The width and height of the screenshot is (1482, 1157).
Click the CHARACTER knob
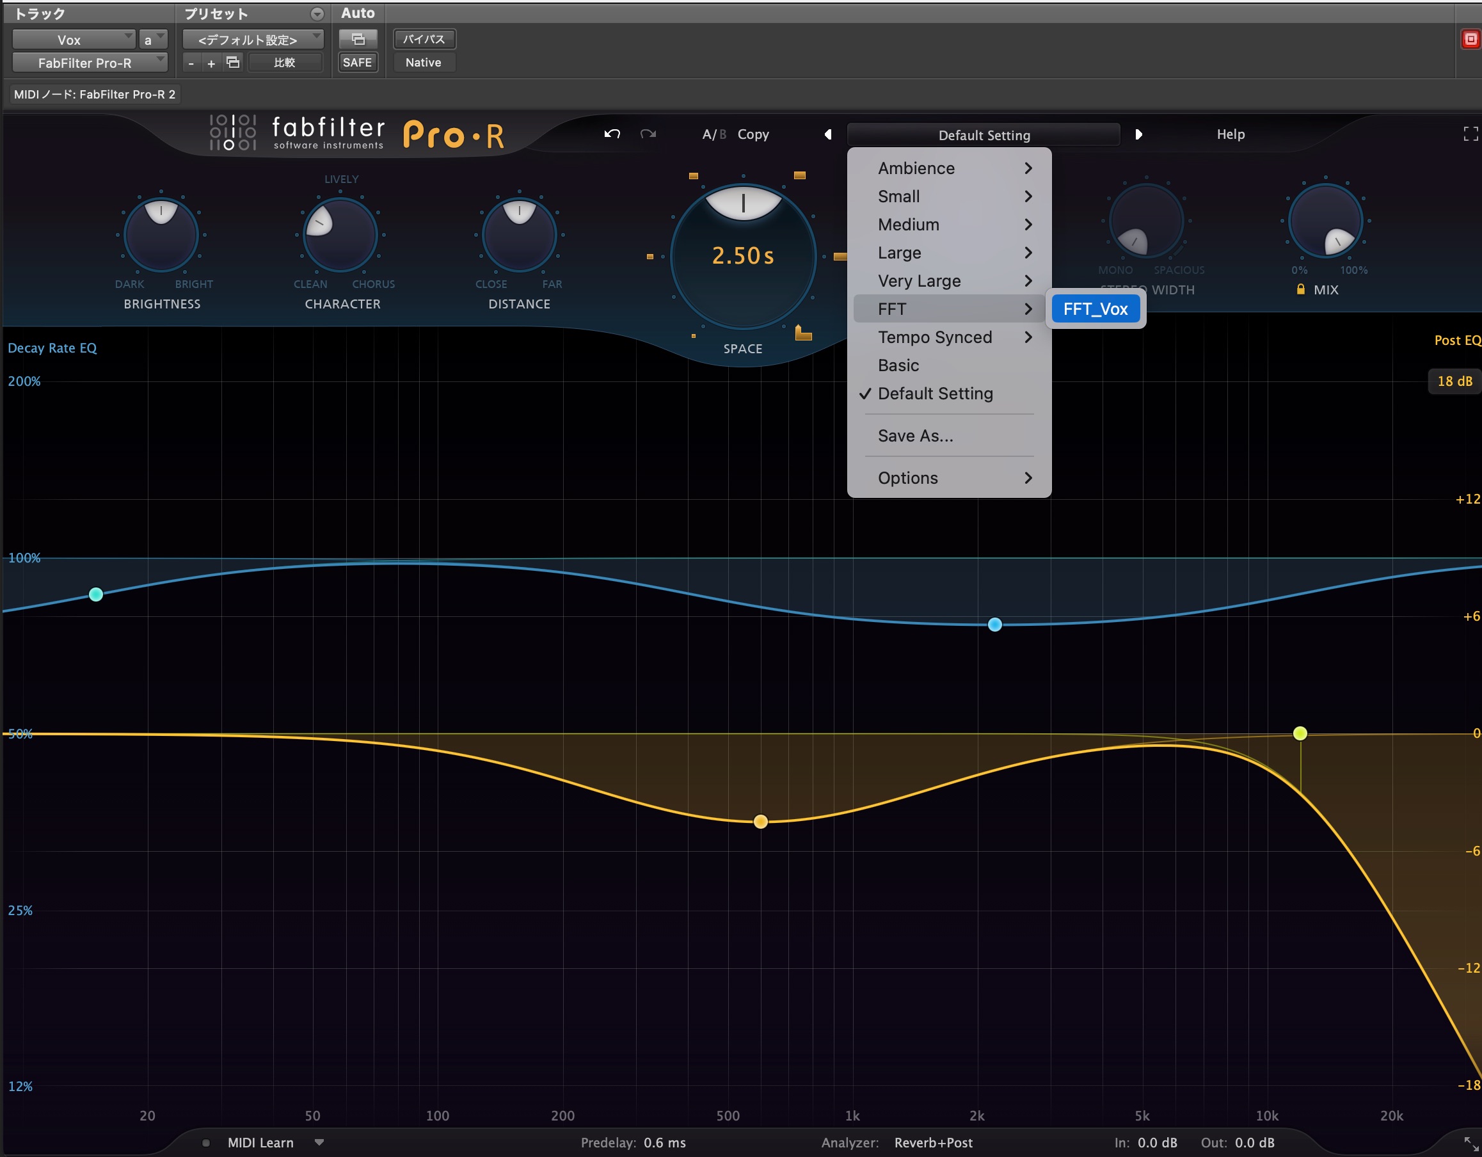click(340, 235)
